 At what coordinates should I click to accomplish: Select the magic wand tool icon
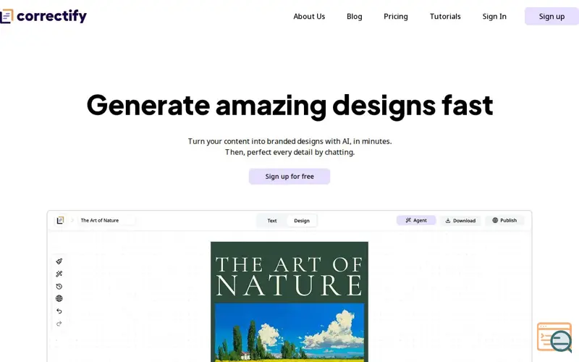pos(59,274)
